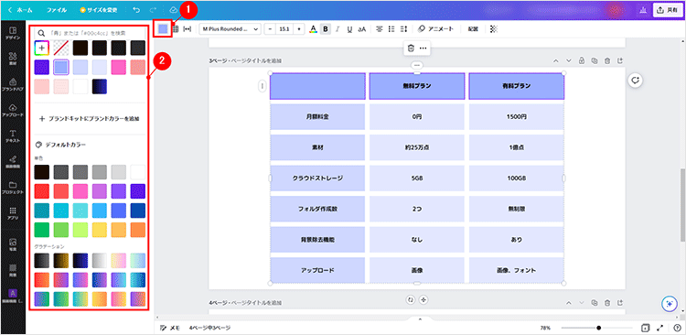Choose the green default color swatch
Screen dimensions: 686x335
[41, 230]
